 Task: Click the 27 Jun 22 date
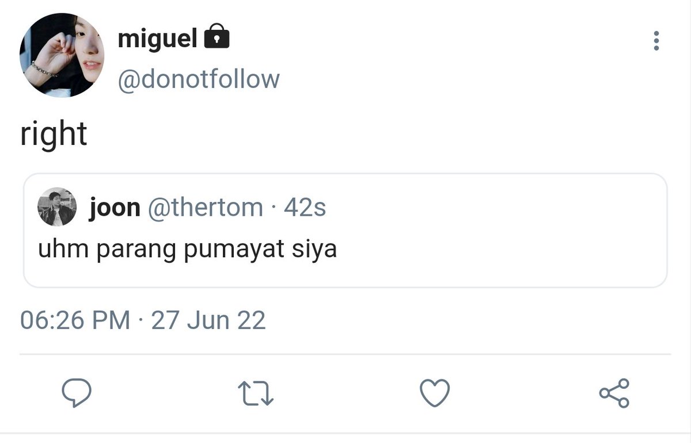coord(208,320)
